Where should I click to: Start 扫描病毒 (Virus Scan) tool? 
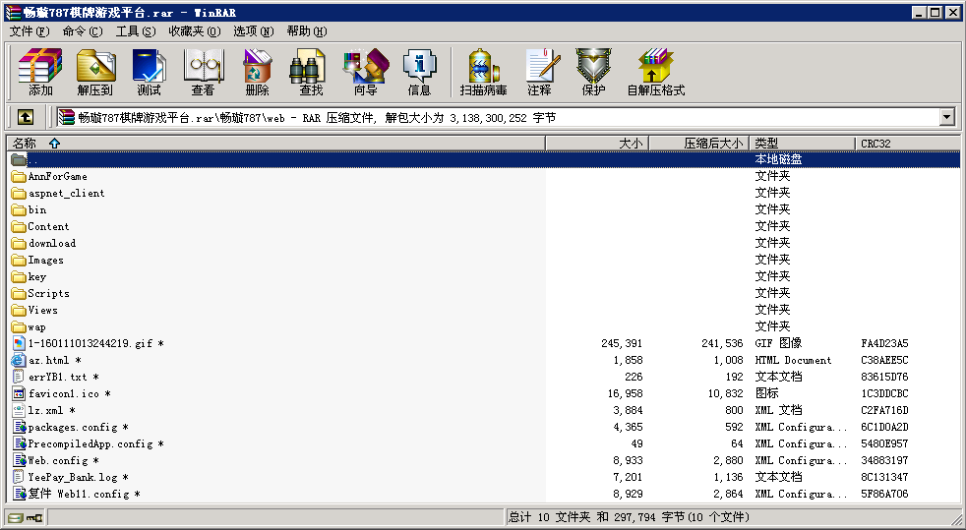coord(483,72)
